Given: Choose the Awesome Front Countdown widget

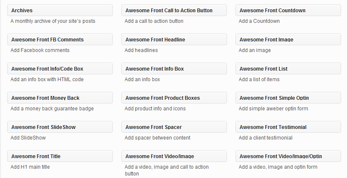Looking at the screenshot, I should [288, 10].
